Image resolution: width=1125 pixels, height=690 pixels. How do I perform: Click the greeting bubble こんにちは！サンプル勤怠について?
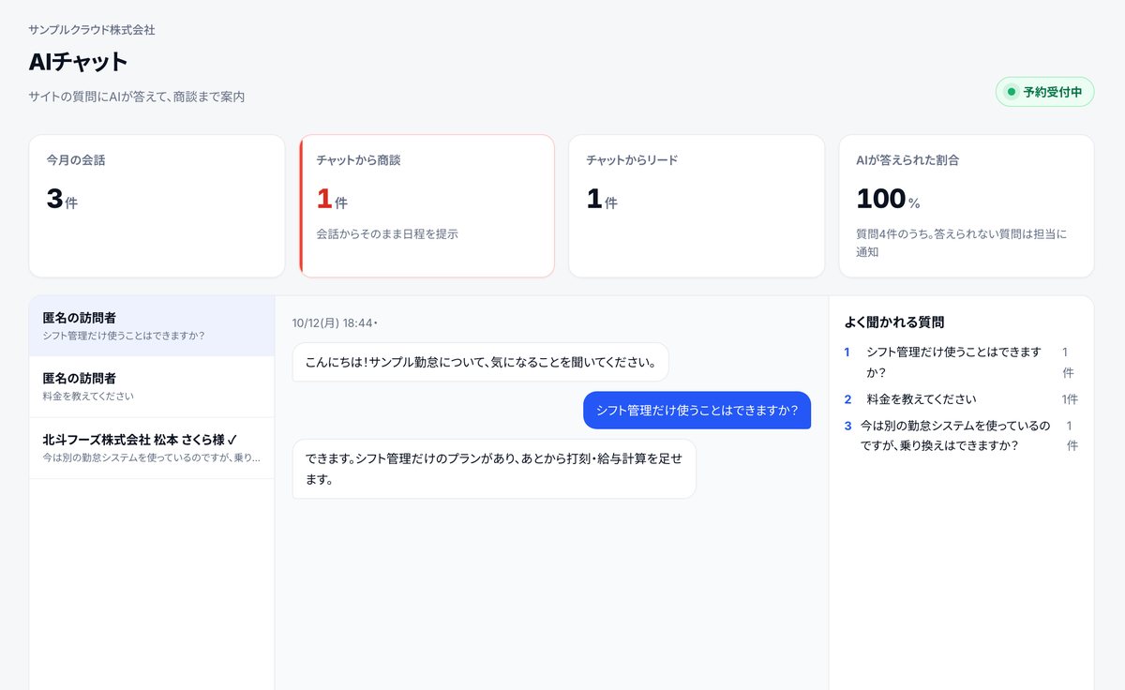tap(480, 362)
